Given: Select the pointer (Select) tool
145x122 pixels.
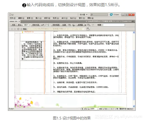Looking at the screenshot, I should click(x=82, y=109).
